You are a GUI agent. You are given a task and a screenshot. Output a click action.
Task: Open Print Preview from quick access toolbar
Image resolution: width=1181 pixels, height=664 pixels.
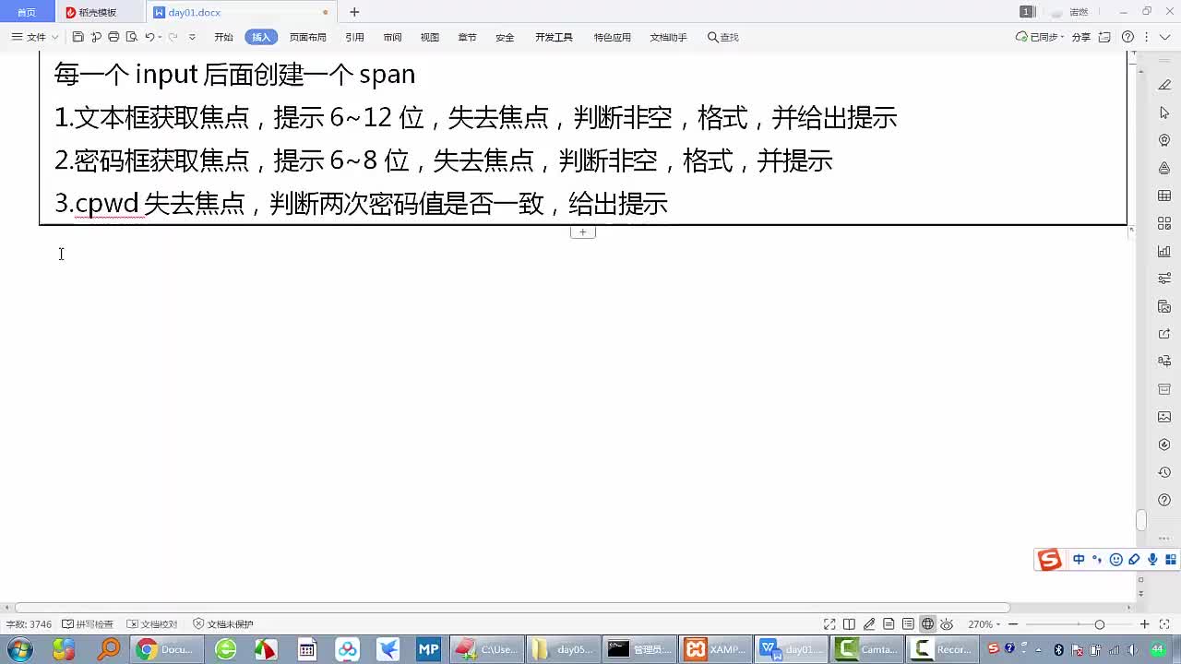pos(131,37)
